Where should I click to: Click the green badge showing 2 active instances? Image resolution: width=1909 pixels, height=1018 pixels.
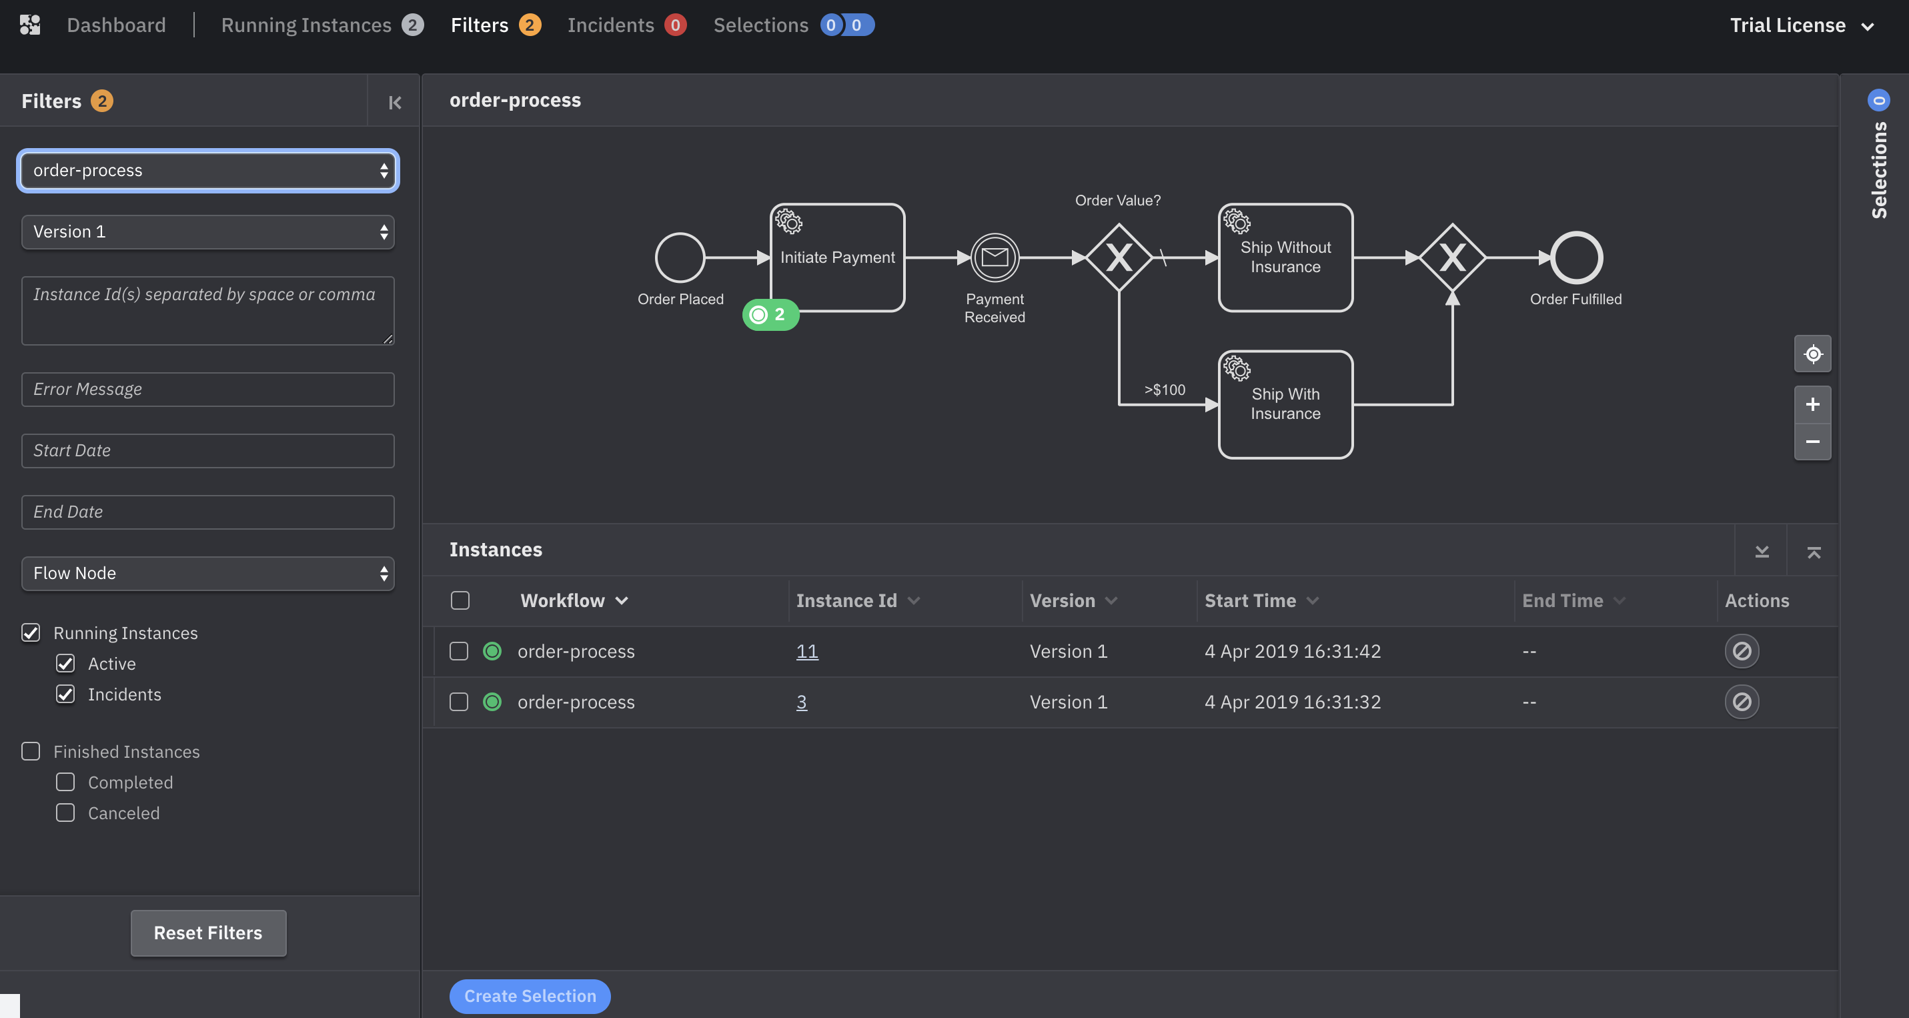(x=770, y=314)
